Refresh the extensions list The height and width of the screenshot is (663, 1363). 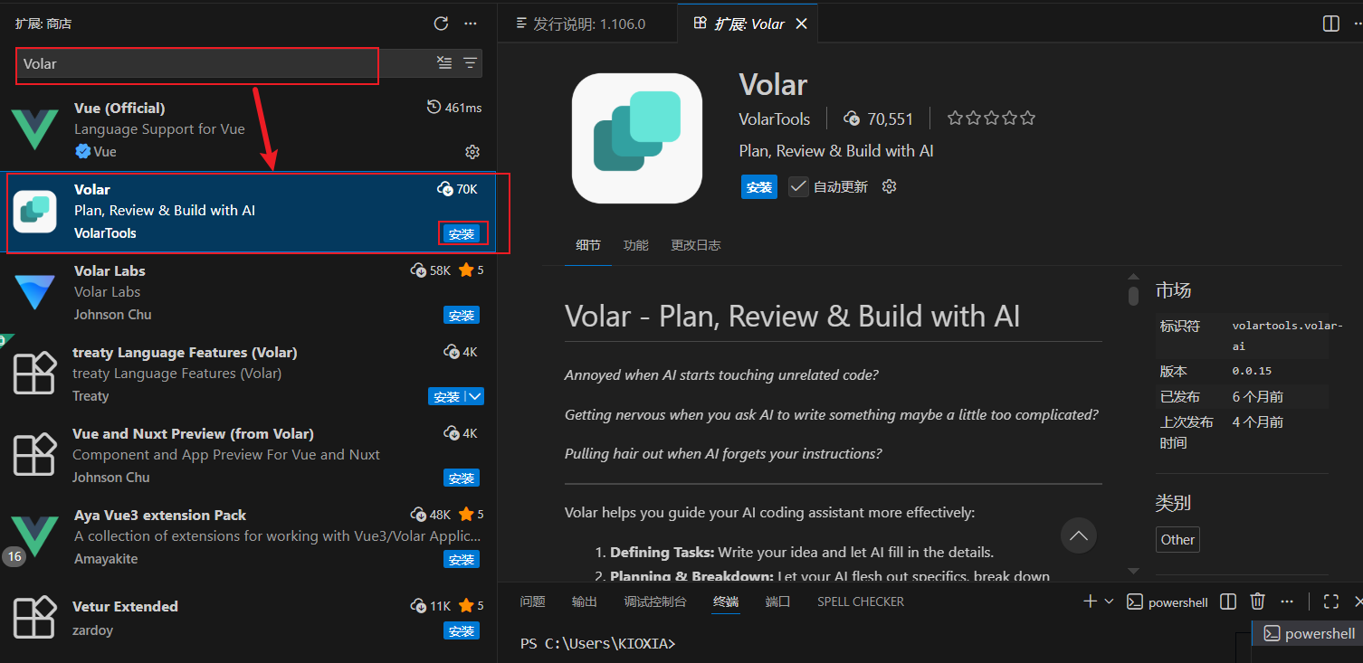click(x=441, y=24)
